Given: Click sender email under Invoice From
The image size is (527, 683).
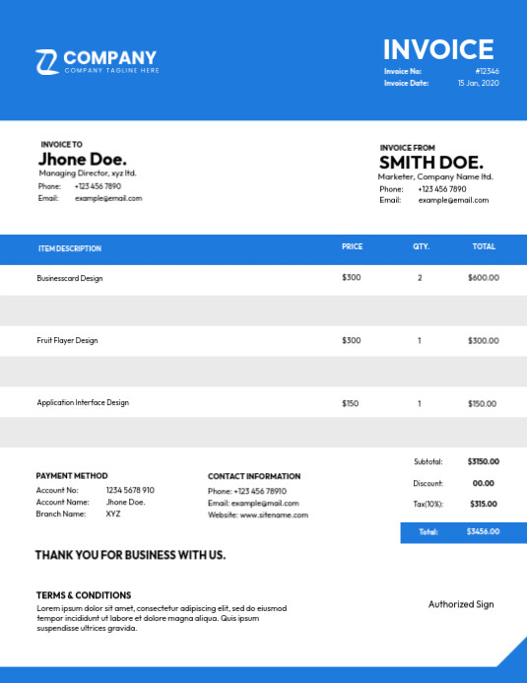Looking at the screenshot, I should [453, 200].
